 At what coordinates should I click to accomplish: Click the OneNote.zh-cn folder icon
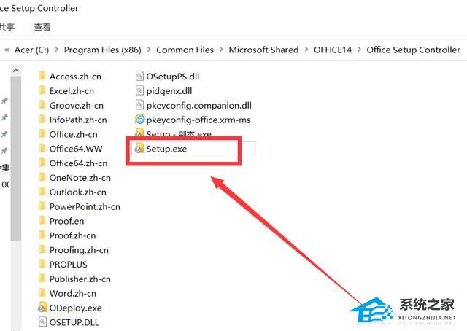click(42, 177)
